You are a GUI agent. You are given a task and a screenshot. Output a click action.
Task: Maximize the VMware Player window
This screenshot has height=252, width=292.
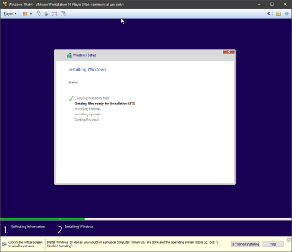pyautogui.click(x=272, y=4)
